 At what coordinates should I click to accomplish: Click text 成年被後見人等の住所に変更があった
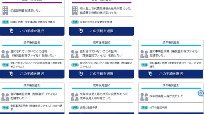coord(104,94)
